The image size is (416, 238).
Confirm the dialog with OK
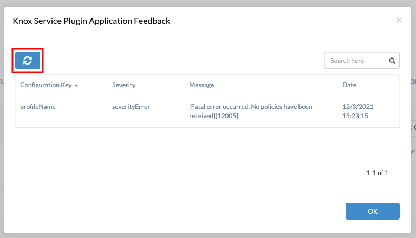(373, 211)
